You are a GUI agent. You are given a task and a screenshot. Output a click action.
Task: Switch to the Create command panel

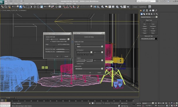pos(141,11)
